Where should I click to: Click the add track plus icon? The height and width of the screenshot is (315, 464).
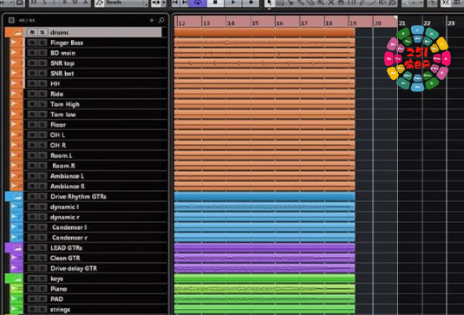pyautogui.click(x=152, y=20)
